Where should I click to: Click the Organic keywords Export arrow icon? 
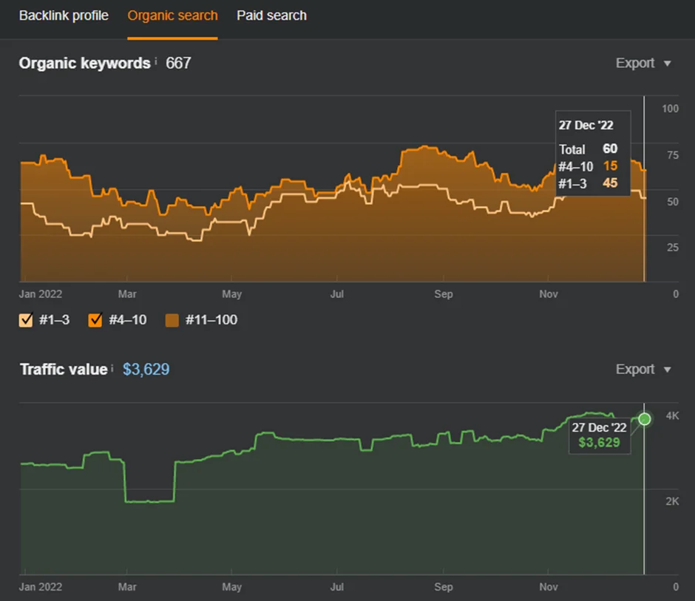coord(667,64)
